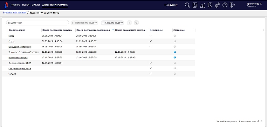
Task: Refresh the scheduled task list
Action: [x=136, y=23]
